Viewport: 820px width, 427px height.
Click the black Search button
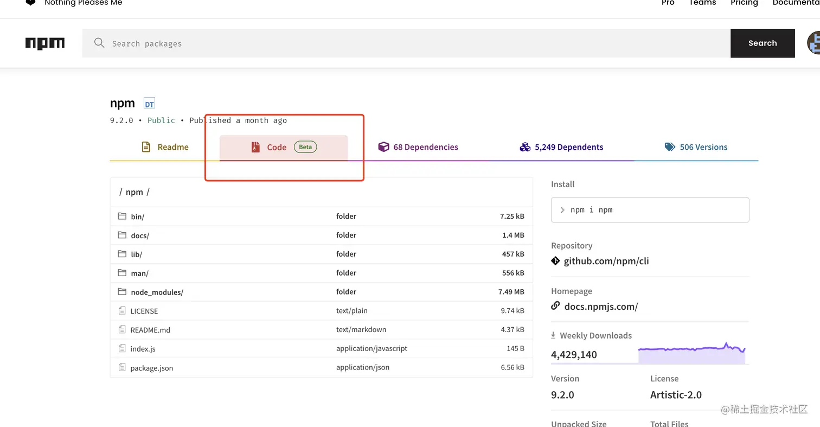click(763, 43)
